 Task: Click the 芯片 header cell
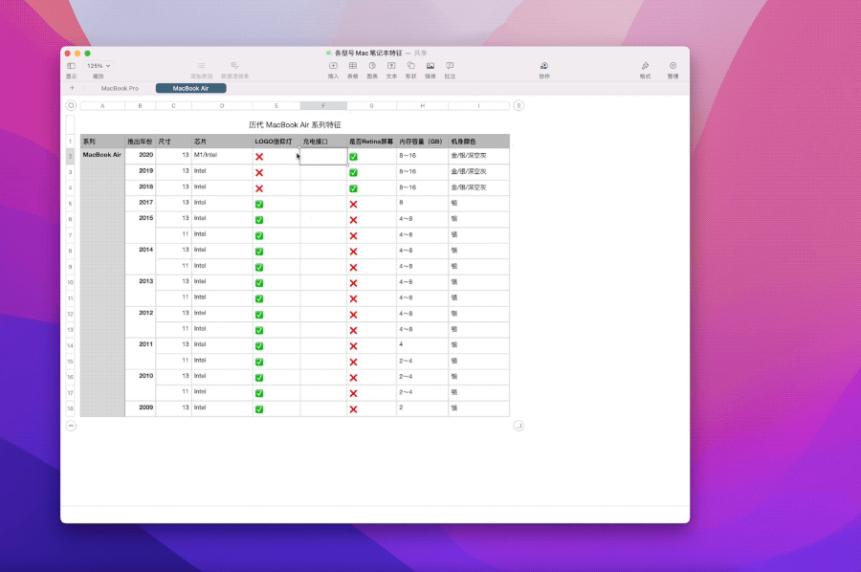click(222, 141)
